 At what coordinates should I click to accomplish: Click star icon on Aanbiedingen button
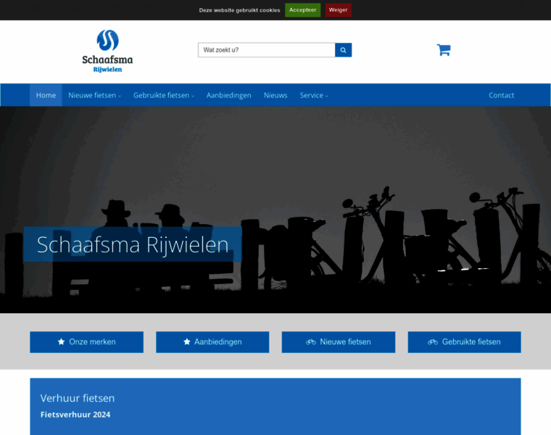click(x=187, y=342)
